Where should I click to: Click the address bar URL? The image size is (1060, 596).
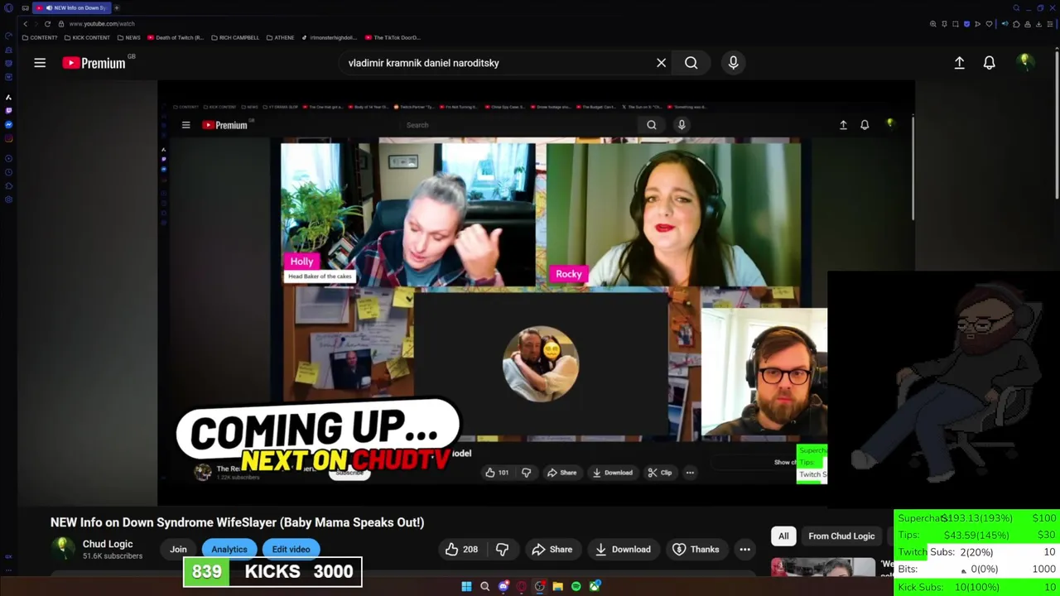pyautogui.click(x=102, y=24)
